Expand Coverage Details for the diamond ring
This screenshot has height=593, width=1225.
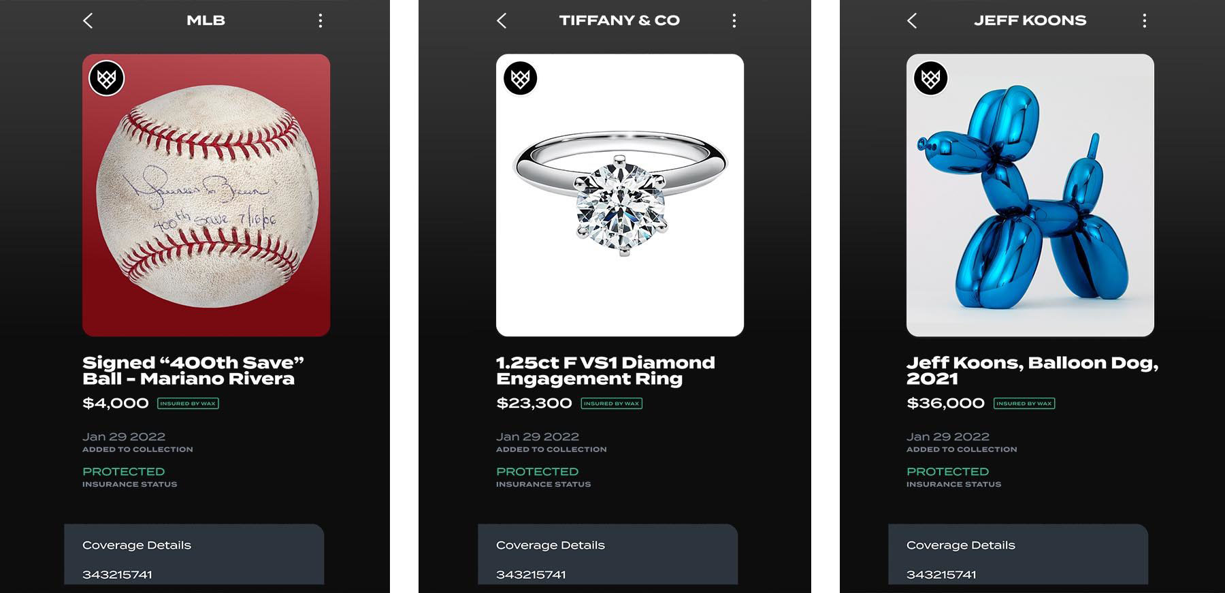coord(551,545)
